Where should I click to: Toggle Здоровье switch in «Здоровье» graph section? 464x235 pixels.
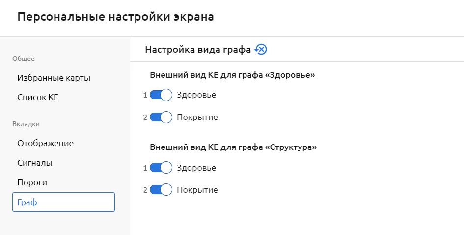tap(161, 95)
